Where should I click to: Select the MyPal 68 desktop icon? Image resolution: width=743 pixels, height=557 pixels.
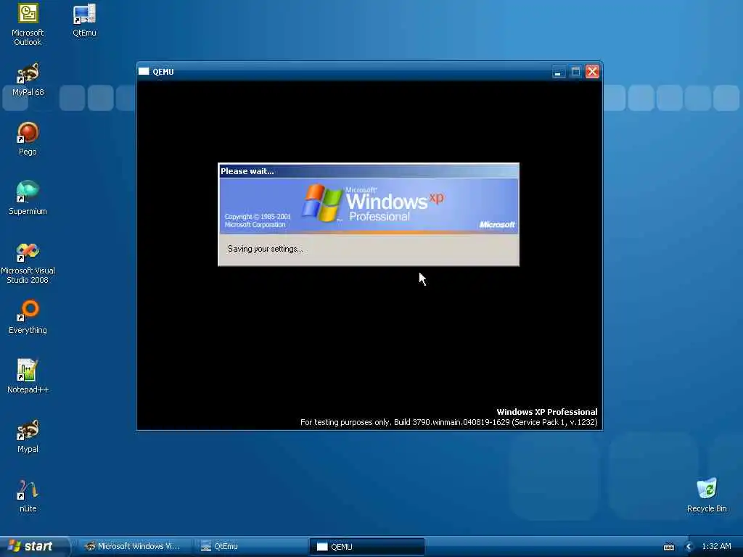[28, 80]
